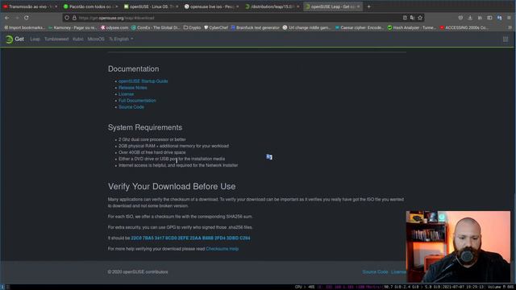Click the floating translate icon on the page
The image size is (516, 290).
pyautogui.click(x=269, y=157)
